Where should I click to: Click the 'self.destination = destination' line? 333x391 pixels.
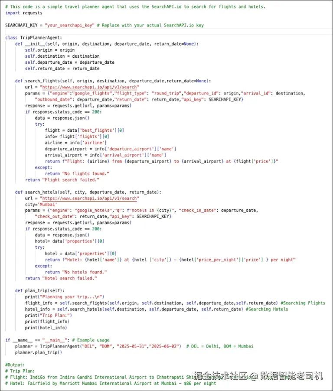(x=62, y=56)
